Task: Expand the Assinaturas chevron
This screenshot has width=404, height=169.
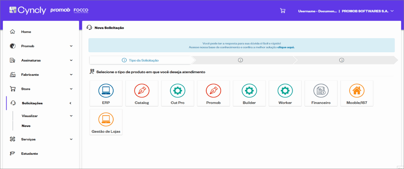Action: click(x=71, y=60)
